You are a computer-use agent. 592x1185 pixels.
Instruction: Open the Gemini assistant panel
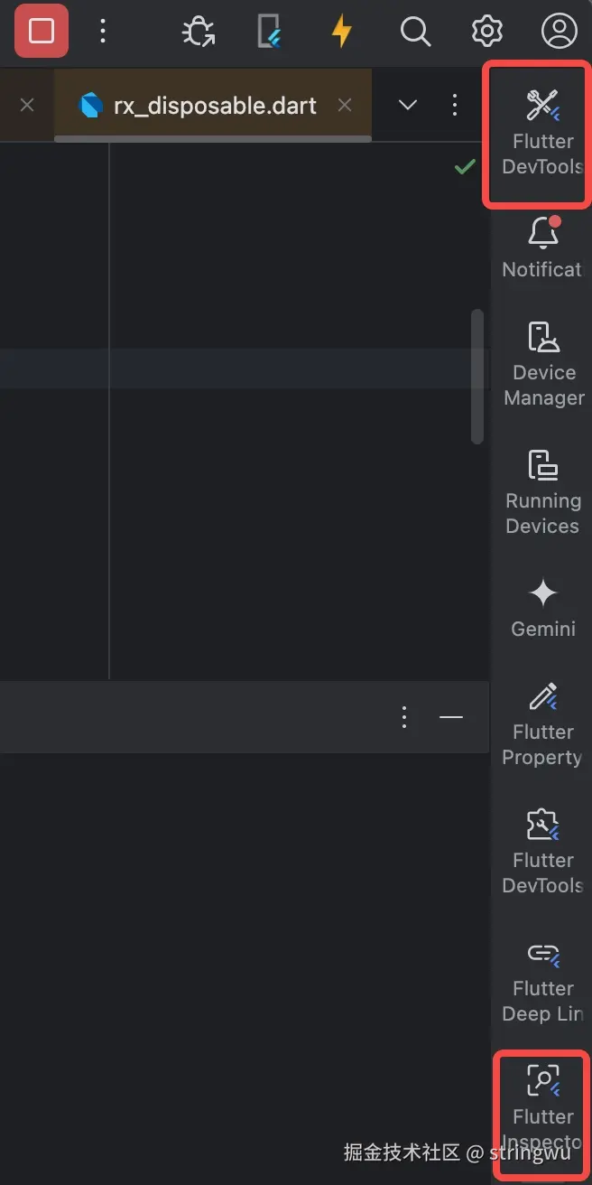pos(542,607)
